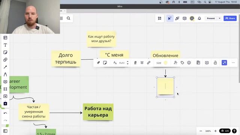
Task: Select sticky note "Как ищут работу мои друзья?"
Action: pos(102,39)
